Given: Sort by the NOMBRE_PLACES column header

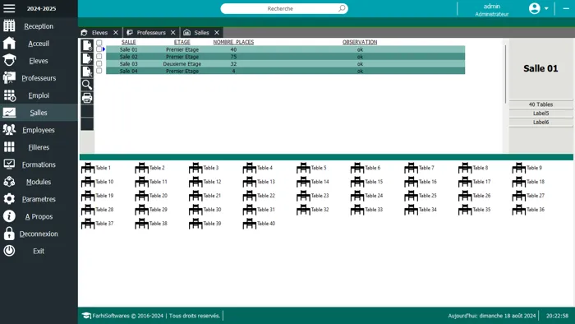Looking at the screenshot, I should click(x=233, y=42).
